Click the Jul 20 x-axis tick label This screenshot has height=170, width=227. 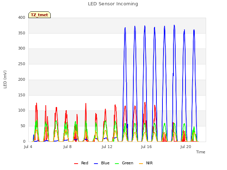point(186,147)
